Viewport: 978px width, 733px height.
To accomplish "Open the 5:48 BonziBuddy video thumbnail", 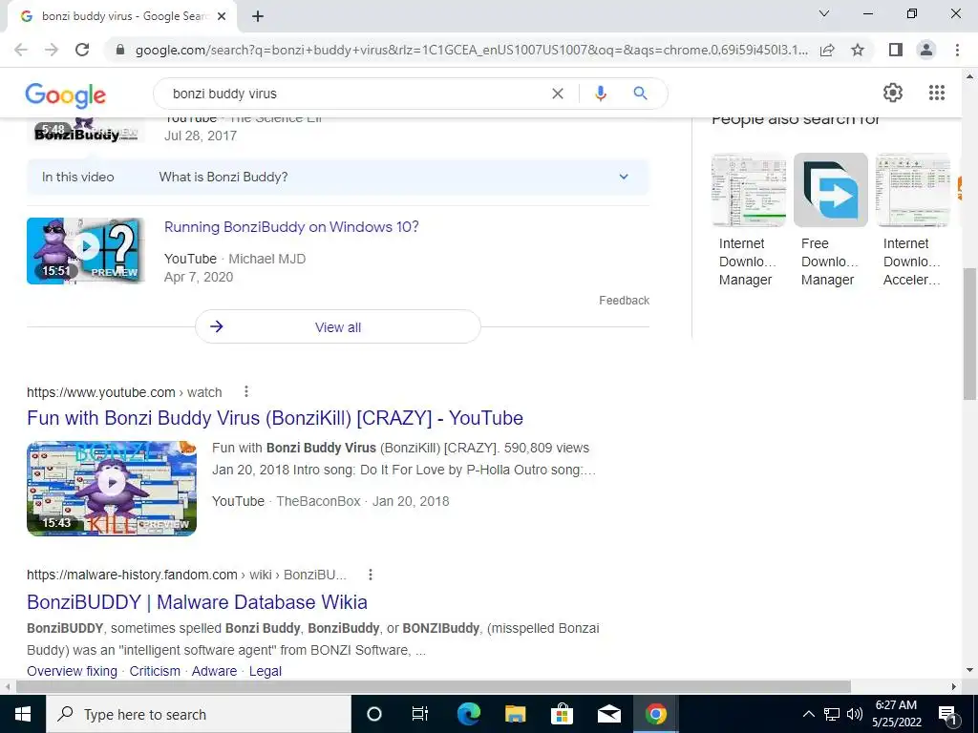I will click(85, 132).
